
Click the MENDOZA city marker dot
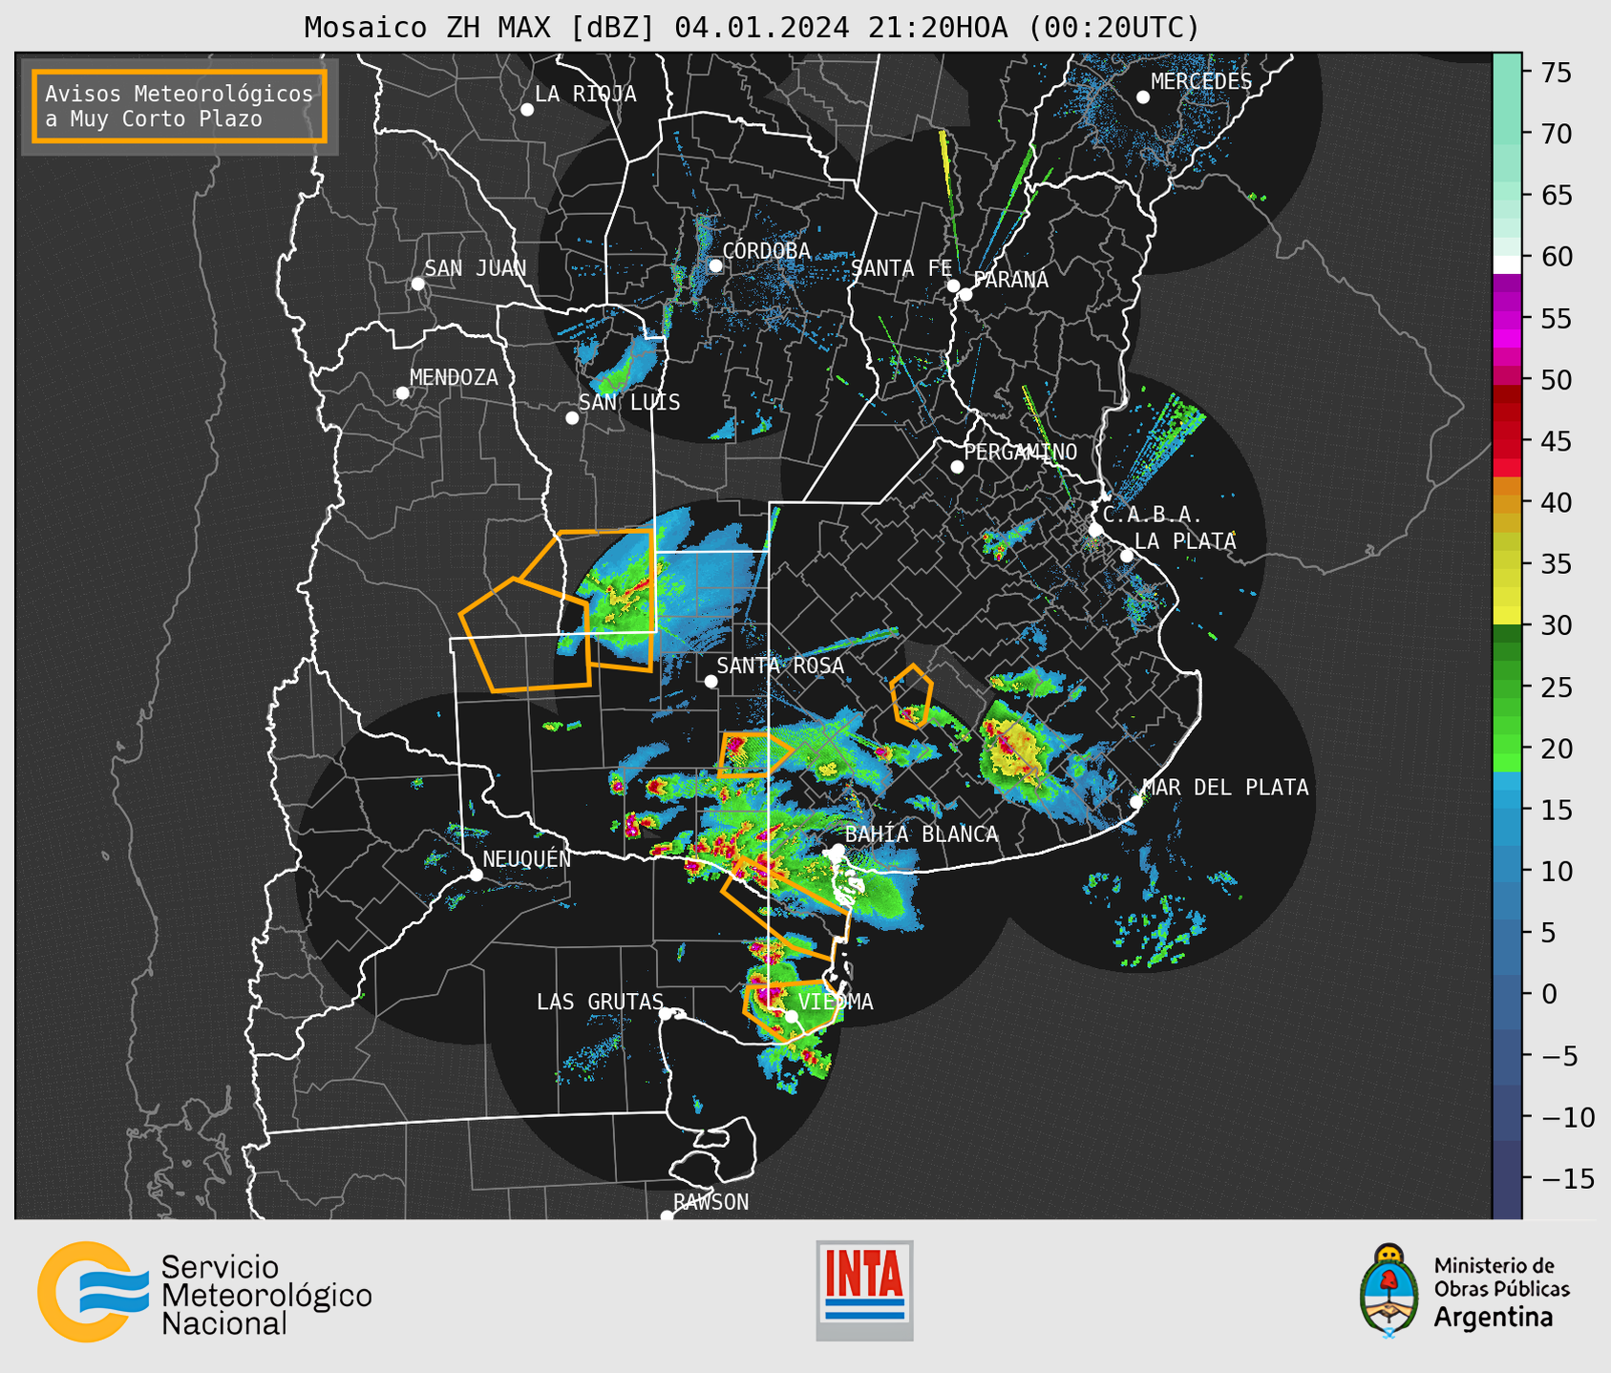[x=402, y=393]
